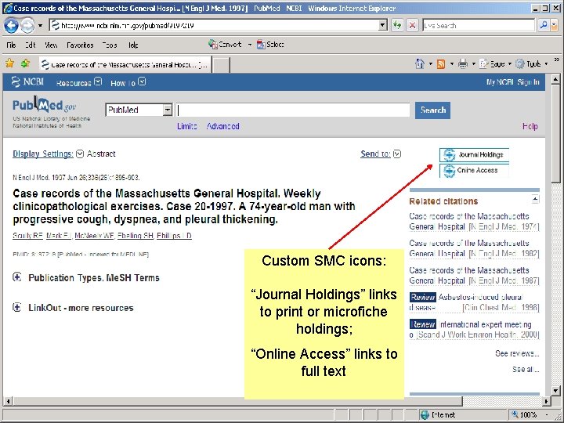This screenshot has width=564, height=423.
Task: Click the Add to Favorites star-plus icon
Action: coord(25,63)
